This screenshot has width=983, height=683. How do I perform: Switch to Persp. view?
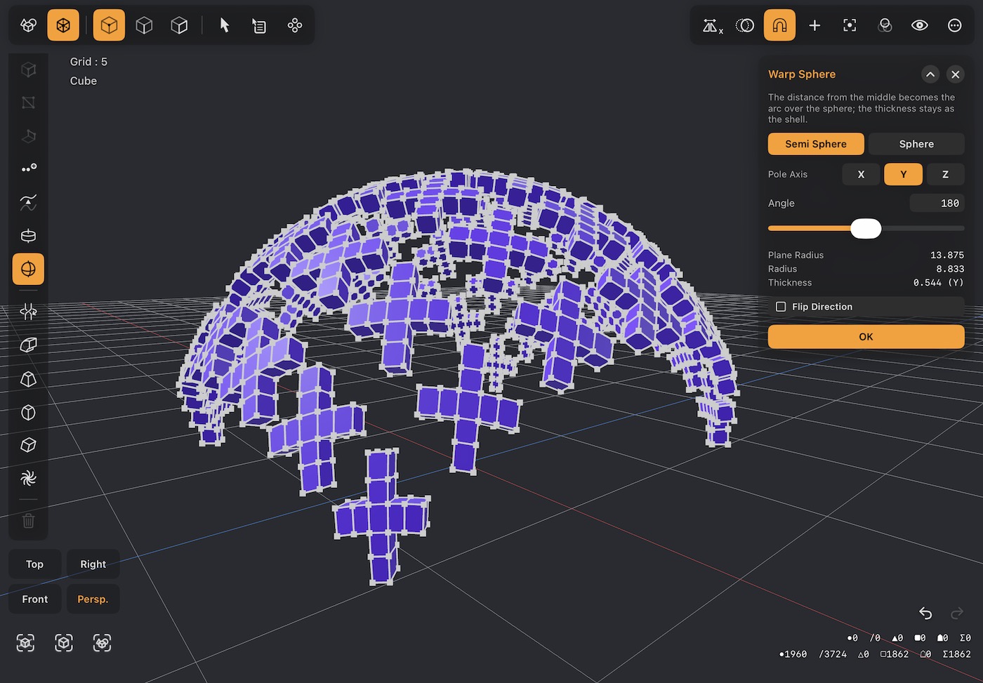[x=93, y=599]
